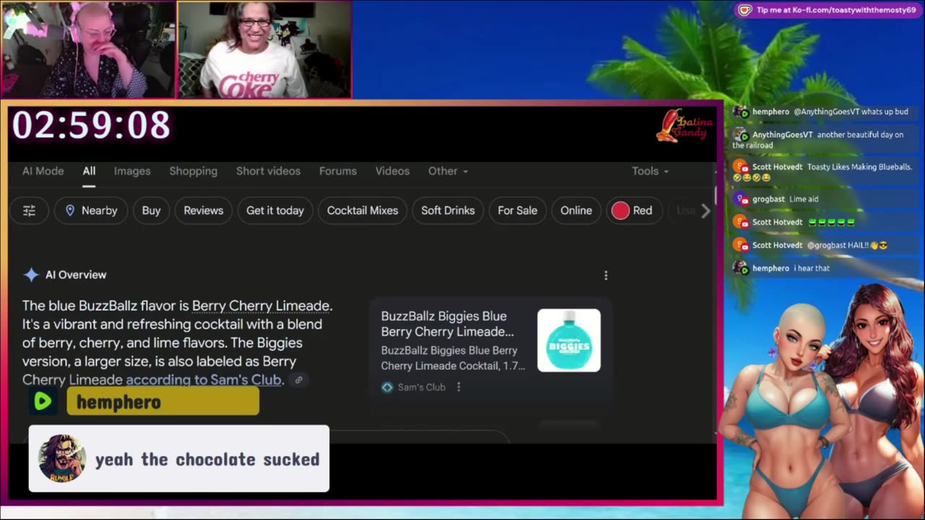
Task: Switch to AI Mode tab
Action: 43,171
